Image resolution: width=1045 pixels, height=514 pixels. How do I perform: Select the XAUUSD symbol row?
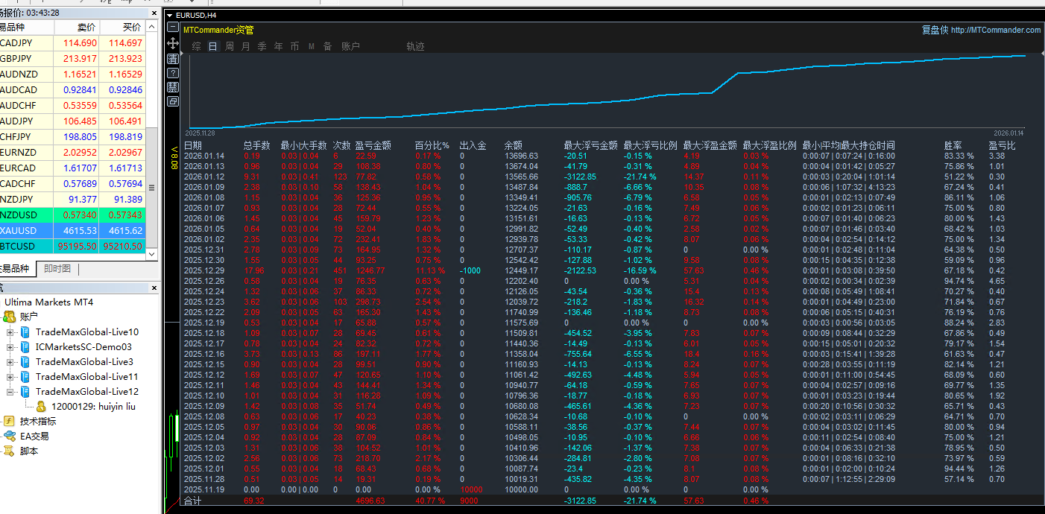[72, 231]
